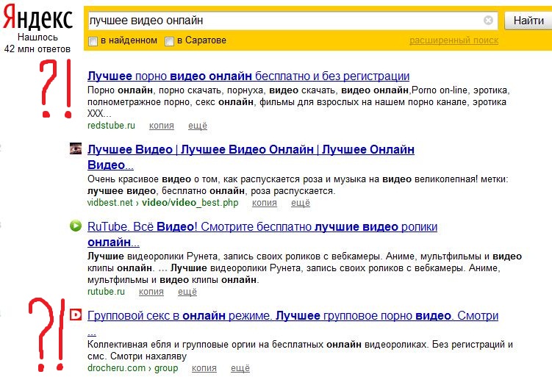Click the vidbest.net result favicon
The image size is (552, 377).
[76, 149]
